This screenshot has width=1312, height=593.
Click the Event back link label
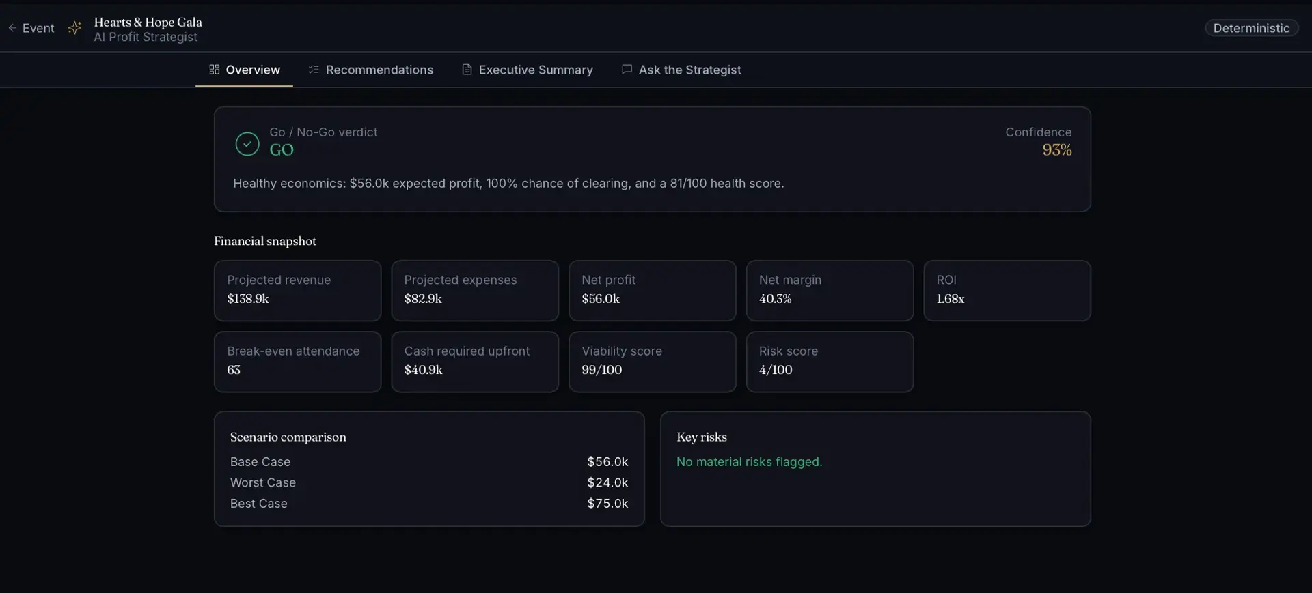pyautogui.click(x=38, y=28)
